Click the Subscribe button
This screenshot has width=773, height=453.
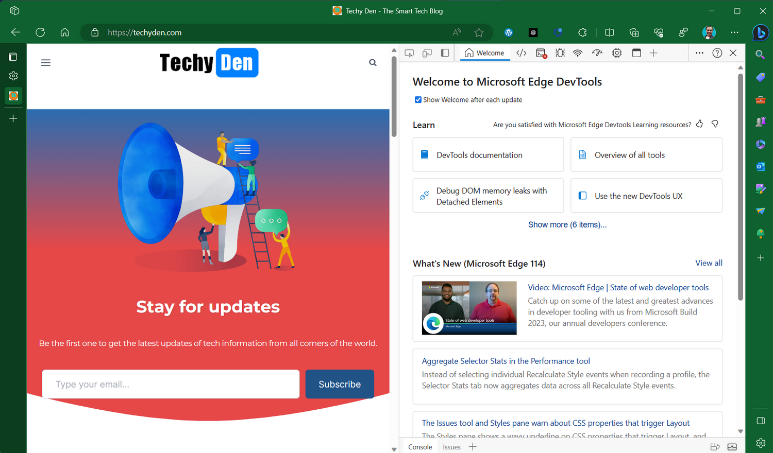tap(340, 384)
